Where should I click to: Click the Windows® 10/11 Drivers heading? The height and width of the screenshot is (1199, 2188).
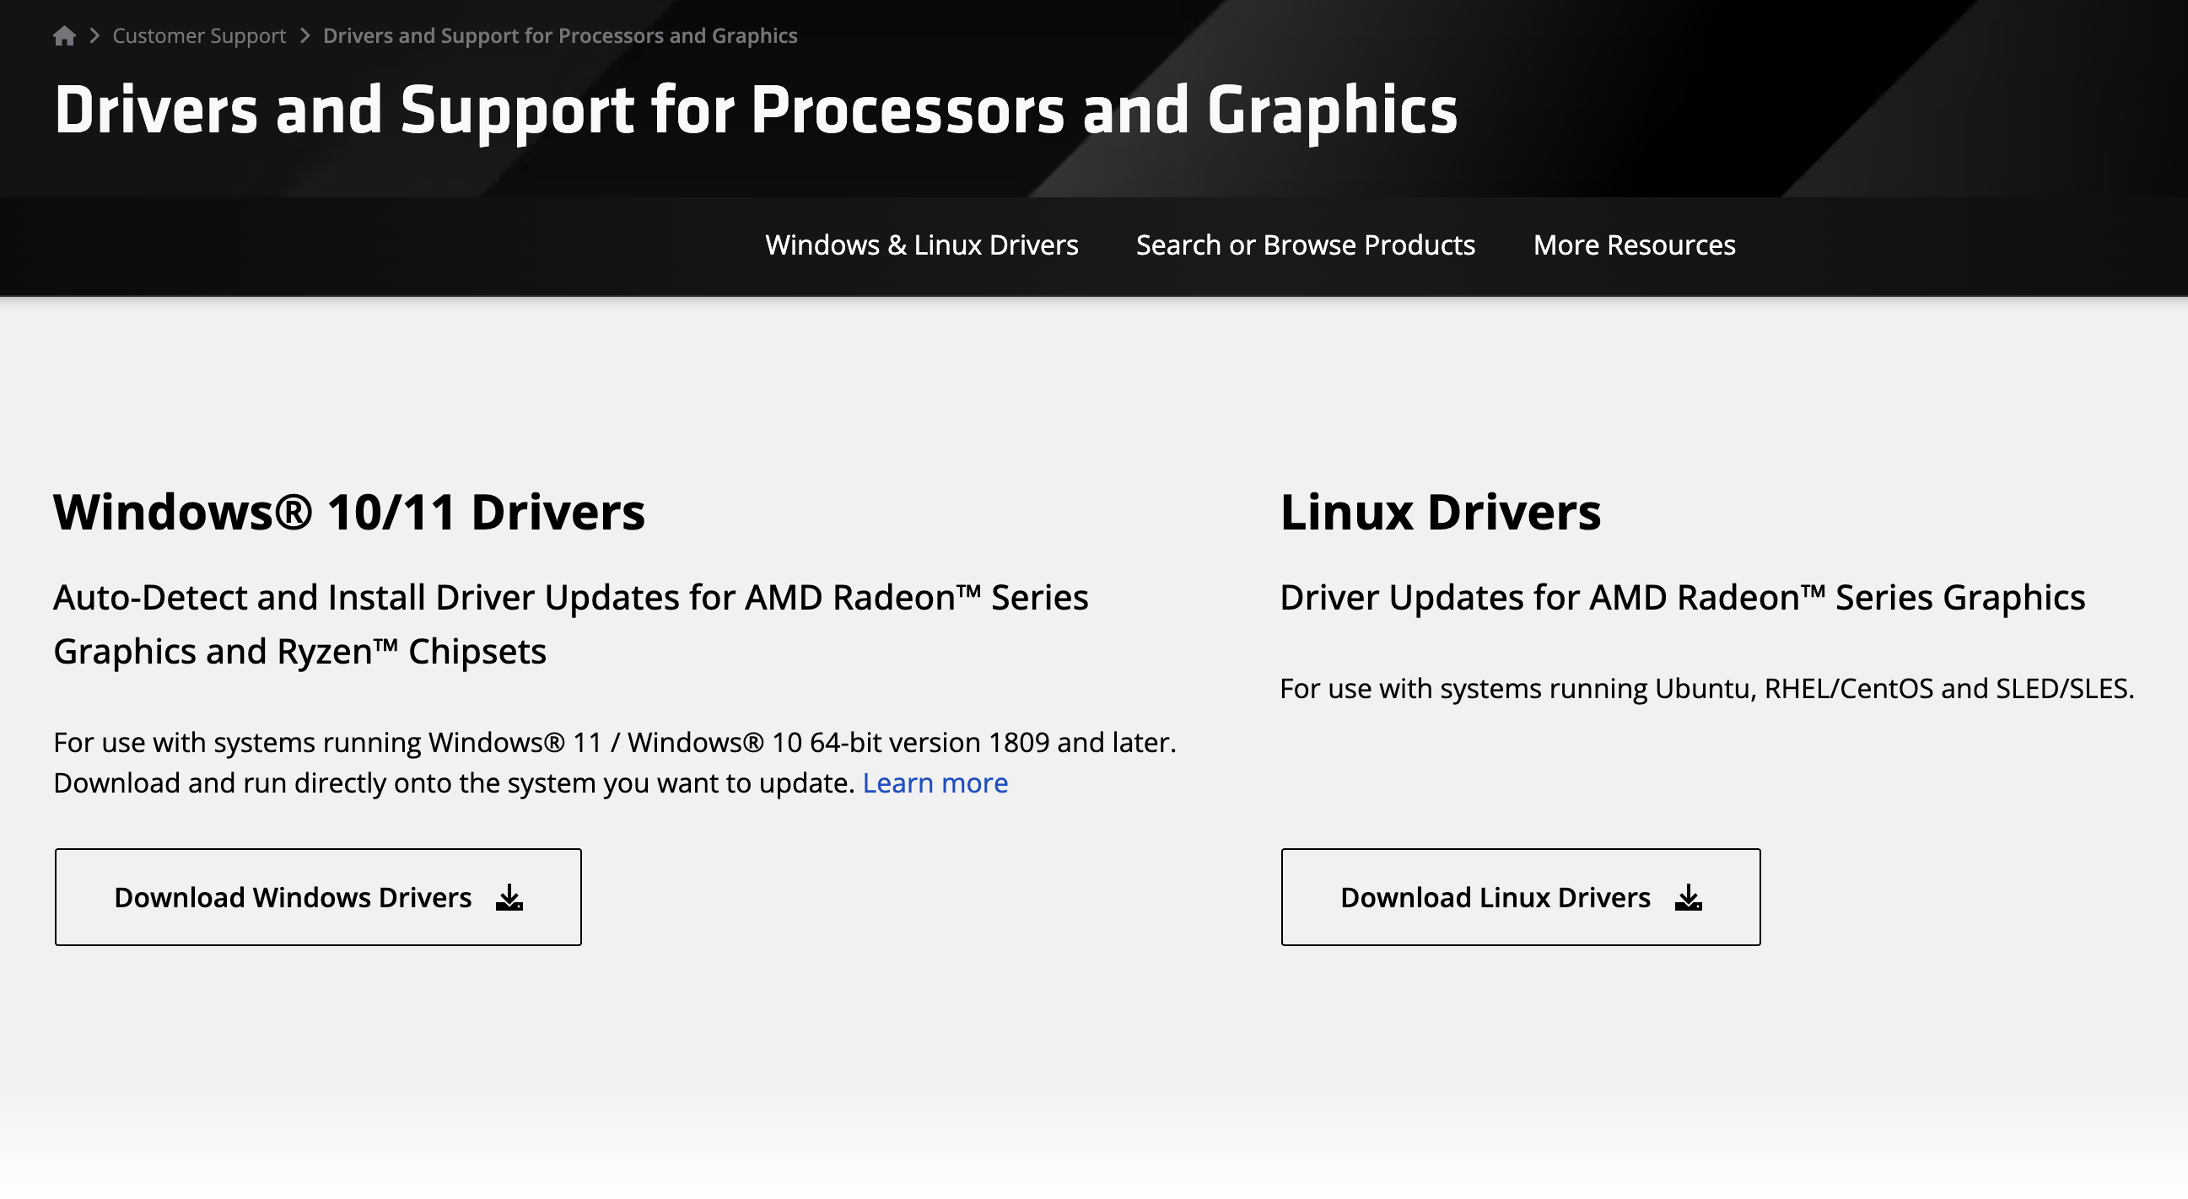coord(349,512)
